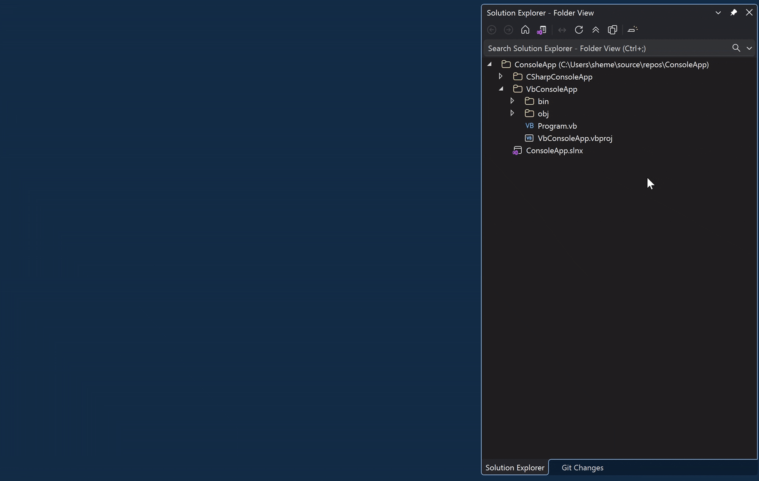Screen dimensions: 759x481
Task: Click the search magnifier icon in search box
Action: (736, 48)
